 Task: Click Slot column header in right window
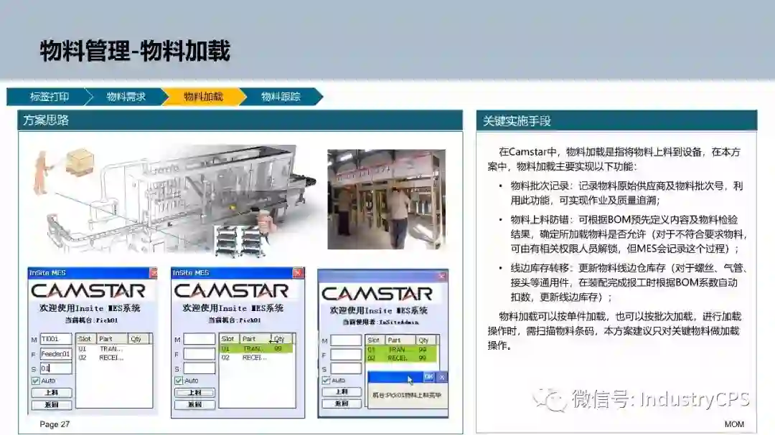[375, 340]
